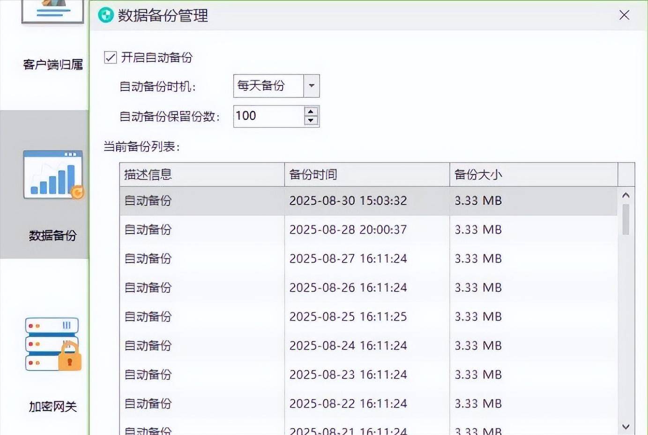The image size is (648, 435).
Task: Click 自动备份 description in the 2025-08-28 row
Action: point(148,230)
